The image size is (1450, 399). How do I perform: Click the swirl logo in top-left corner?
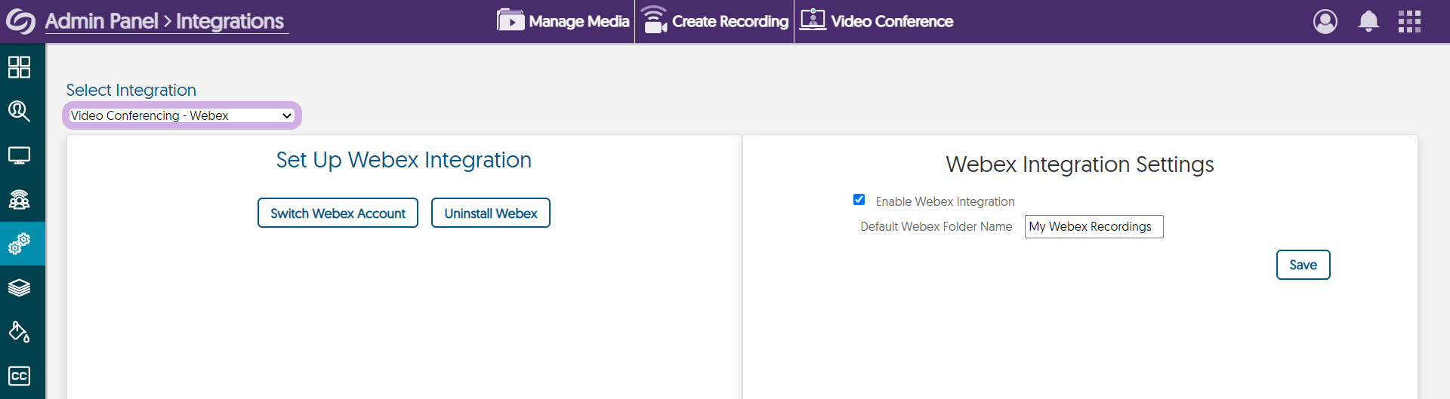pyautogui.click(x=20, y=21)
